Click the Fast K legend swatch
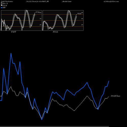The width and height of the screenshot is (127, 127). [2, 5]
